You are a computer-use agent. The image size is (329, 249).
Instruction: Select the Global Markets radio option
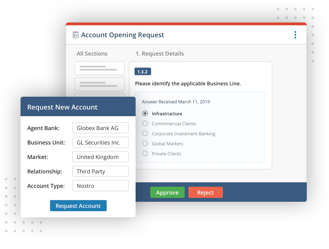pos(145,144)
